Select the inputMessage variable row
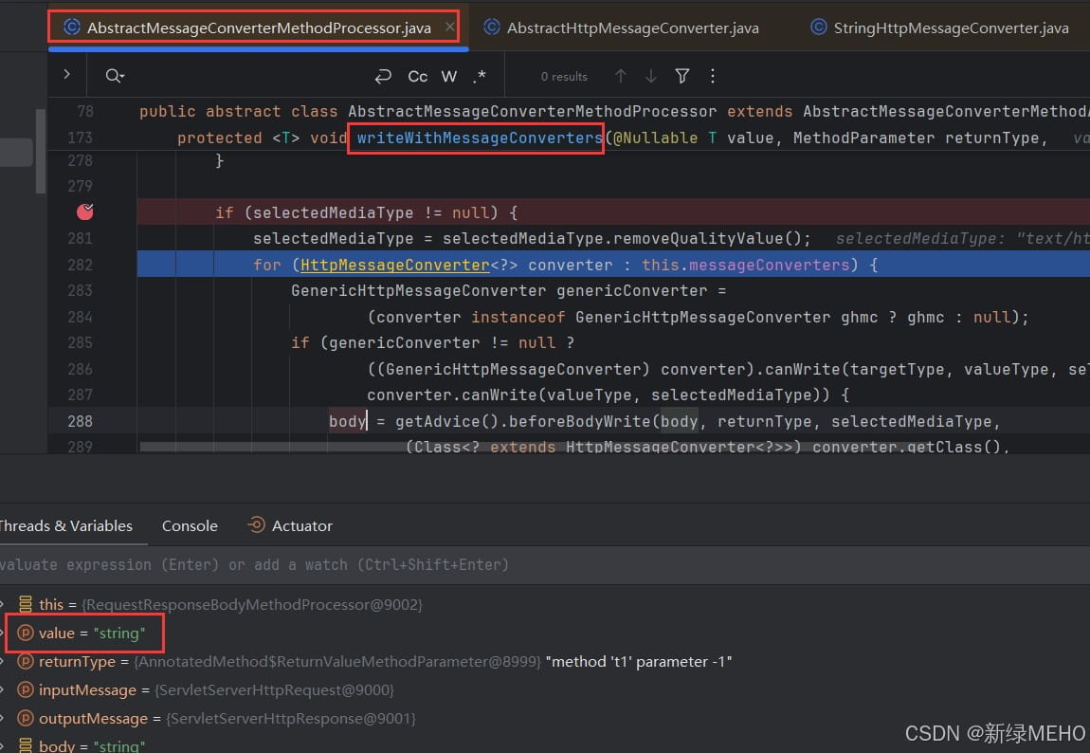 pyautogui.click(x=545, y=689)
